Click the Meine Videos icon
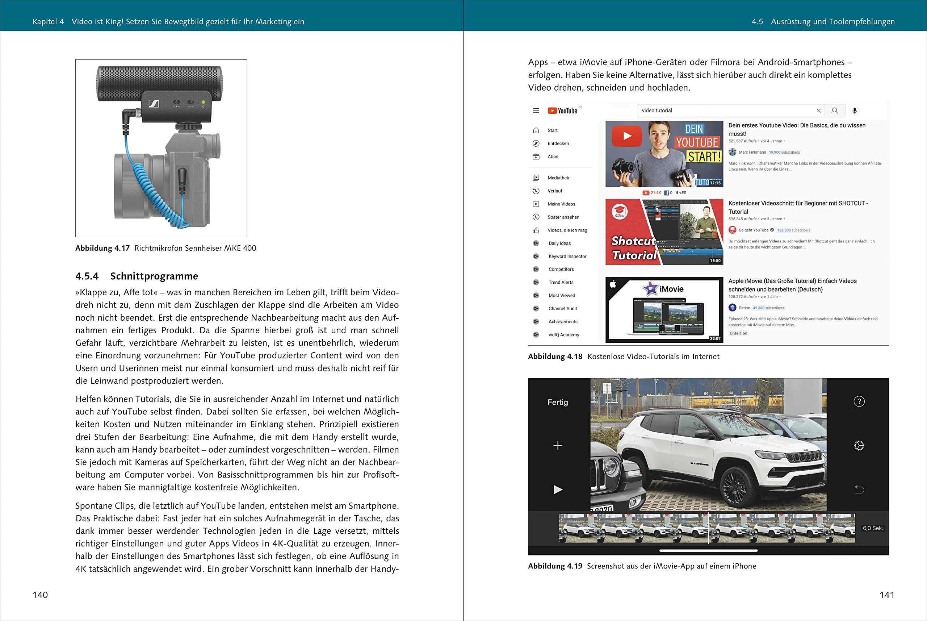 (x=536, y=204)
